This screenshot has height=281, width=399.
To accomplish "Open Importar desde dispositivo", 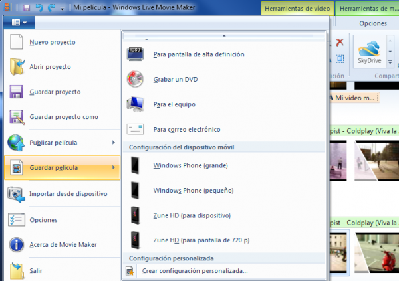I will (63, 194).
